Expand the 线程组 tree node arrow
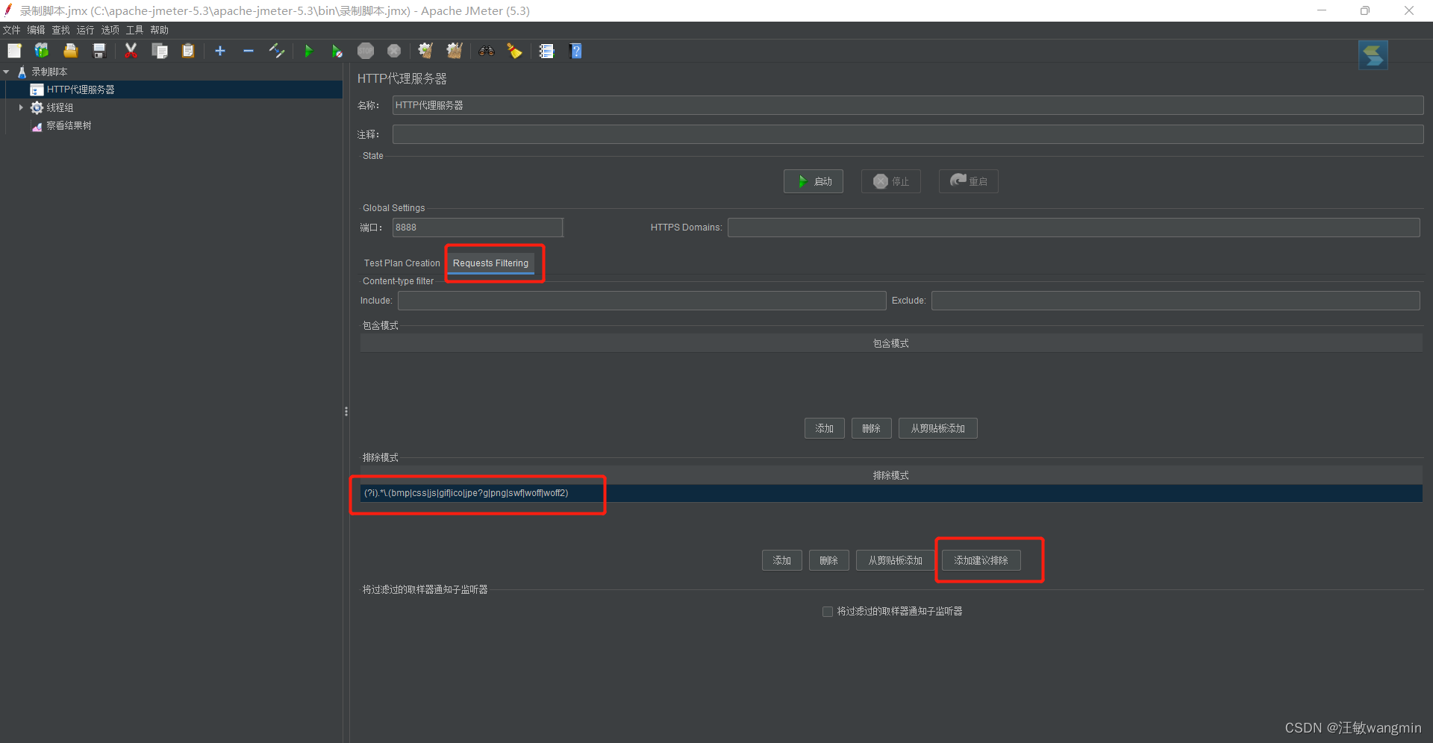 21,107
